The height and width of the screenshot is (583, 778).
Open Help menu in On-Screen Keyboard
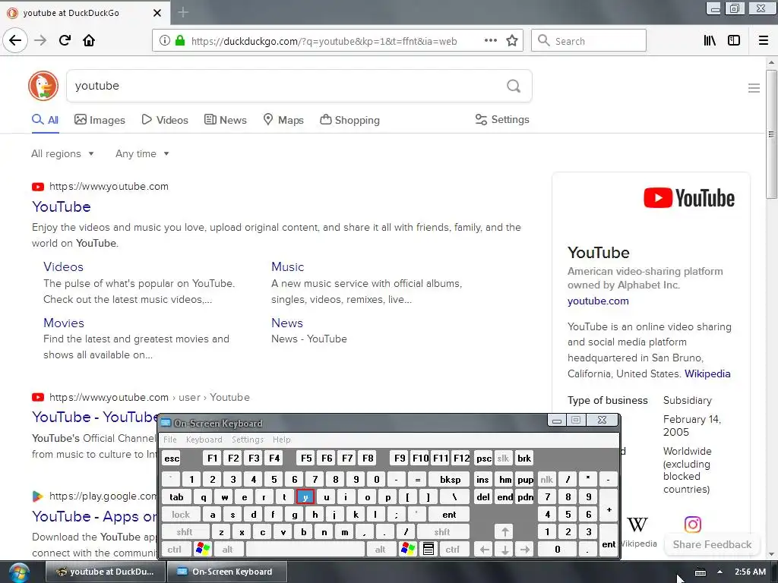point(281,440)
